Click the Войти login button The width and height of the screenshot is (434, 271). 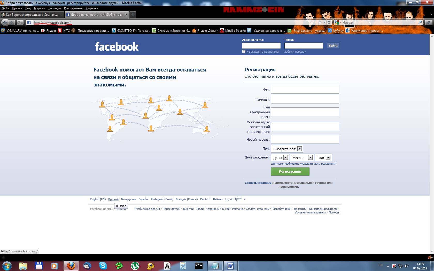[333, 46]
